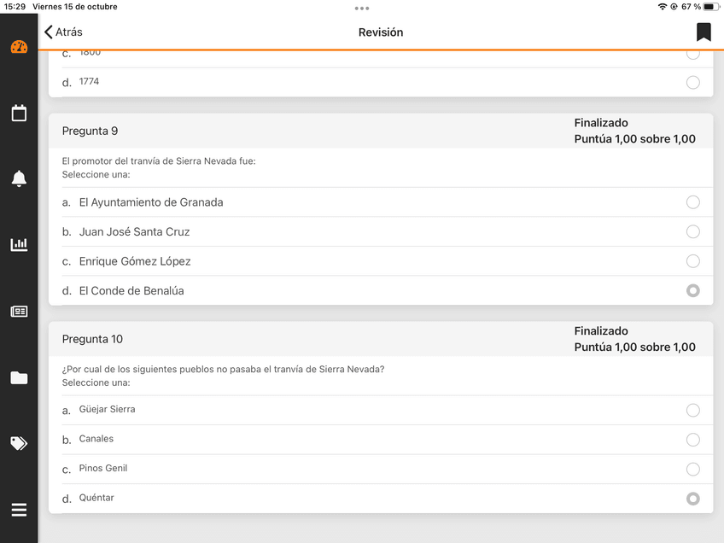Select radio for Enrique Gómez López
This screenshot has height=543, width=724.
pos(693,261)
